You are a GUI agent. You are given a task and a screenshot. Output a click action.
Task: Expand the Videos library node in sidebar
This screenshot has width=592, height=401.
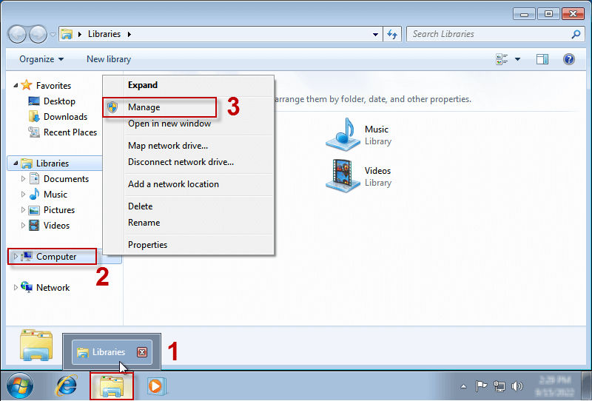tap(23, 225)
